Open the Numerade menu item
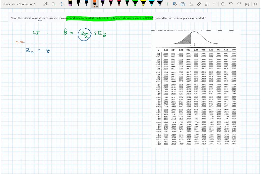The image size is (261, 174). tap(10, 4)
